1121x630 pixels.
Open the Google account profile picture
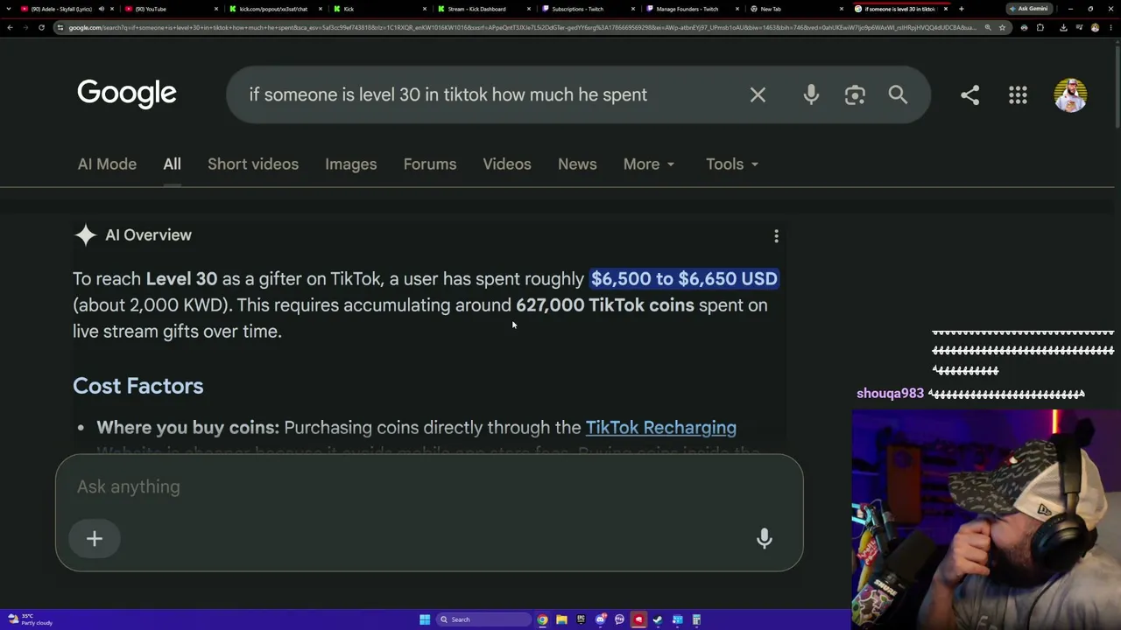point(1070,94)
